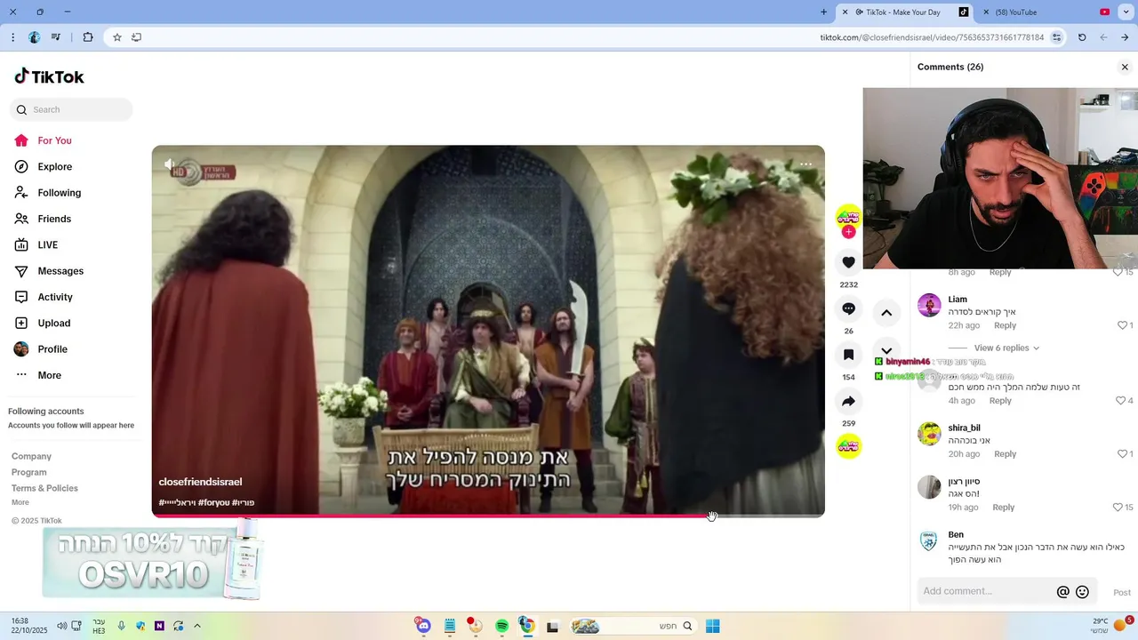The image size is (1138, 640).
Task: Reply to shira_bil's comment
Action: tap(1005, 454)
